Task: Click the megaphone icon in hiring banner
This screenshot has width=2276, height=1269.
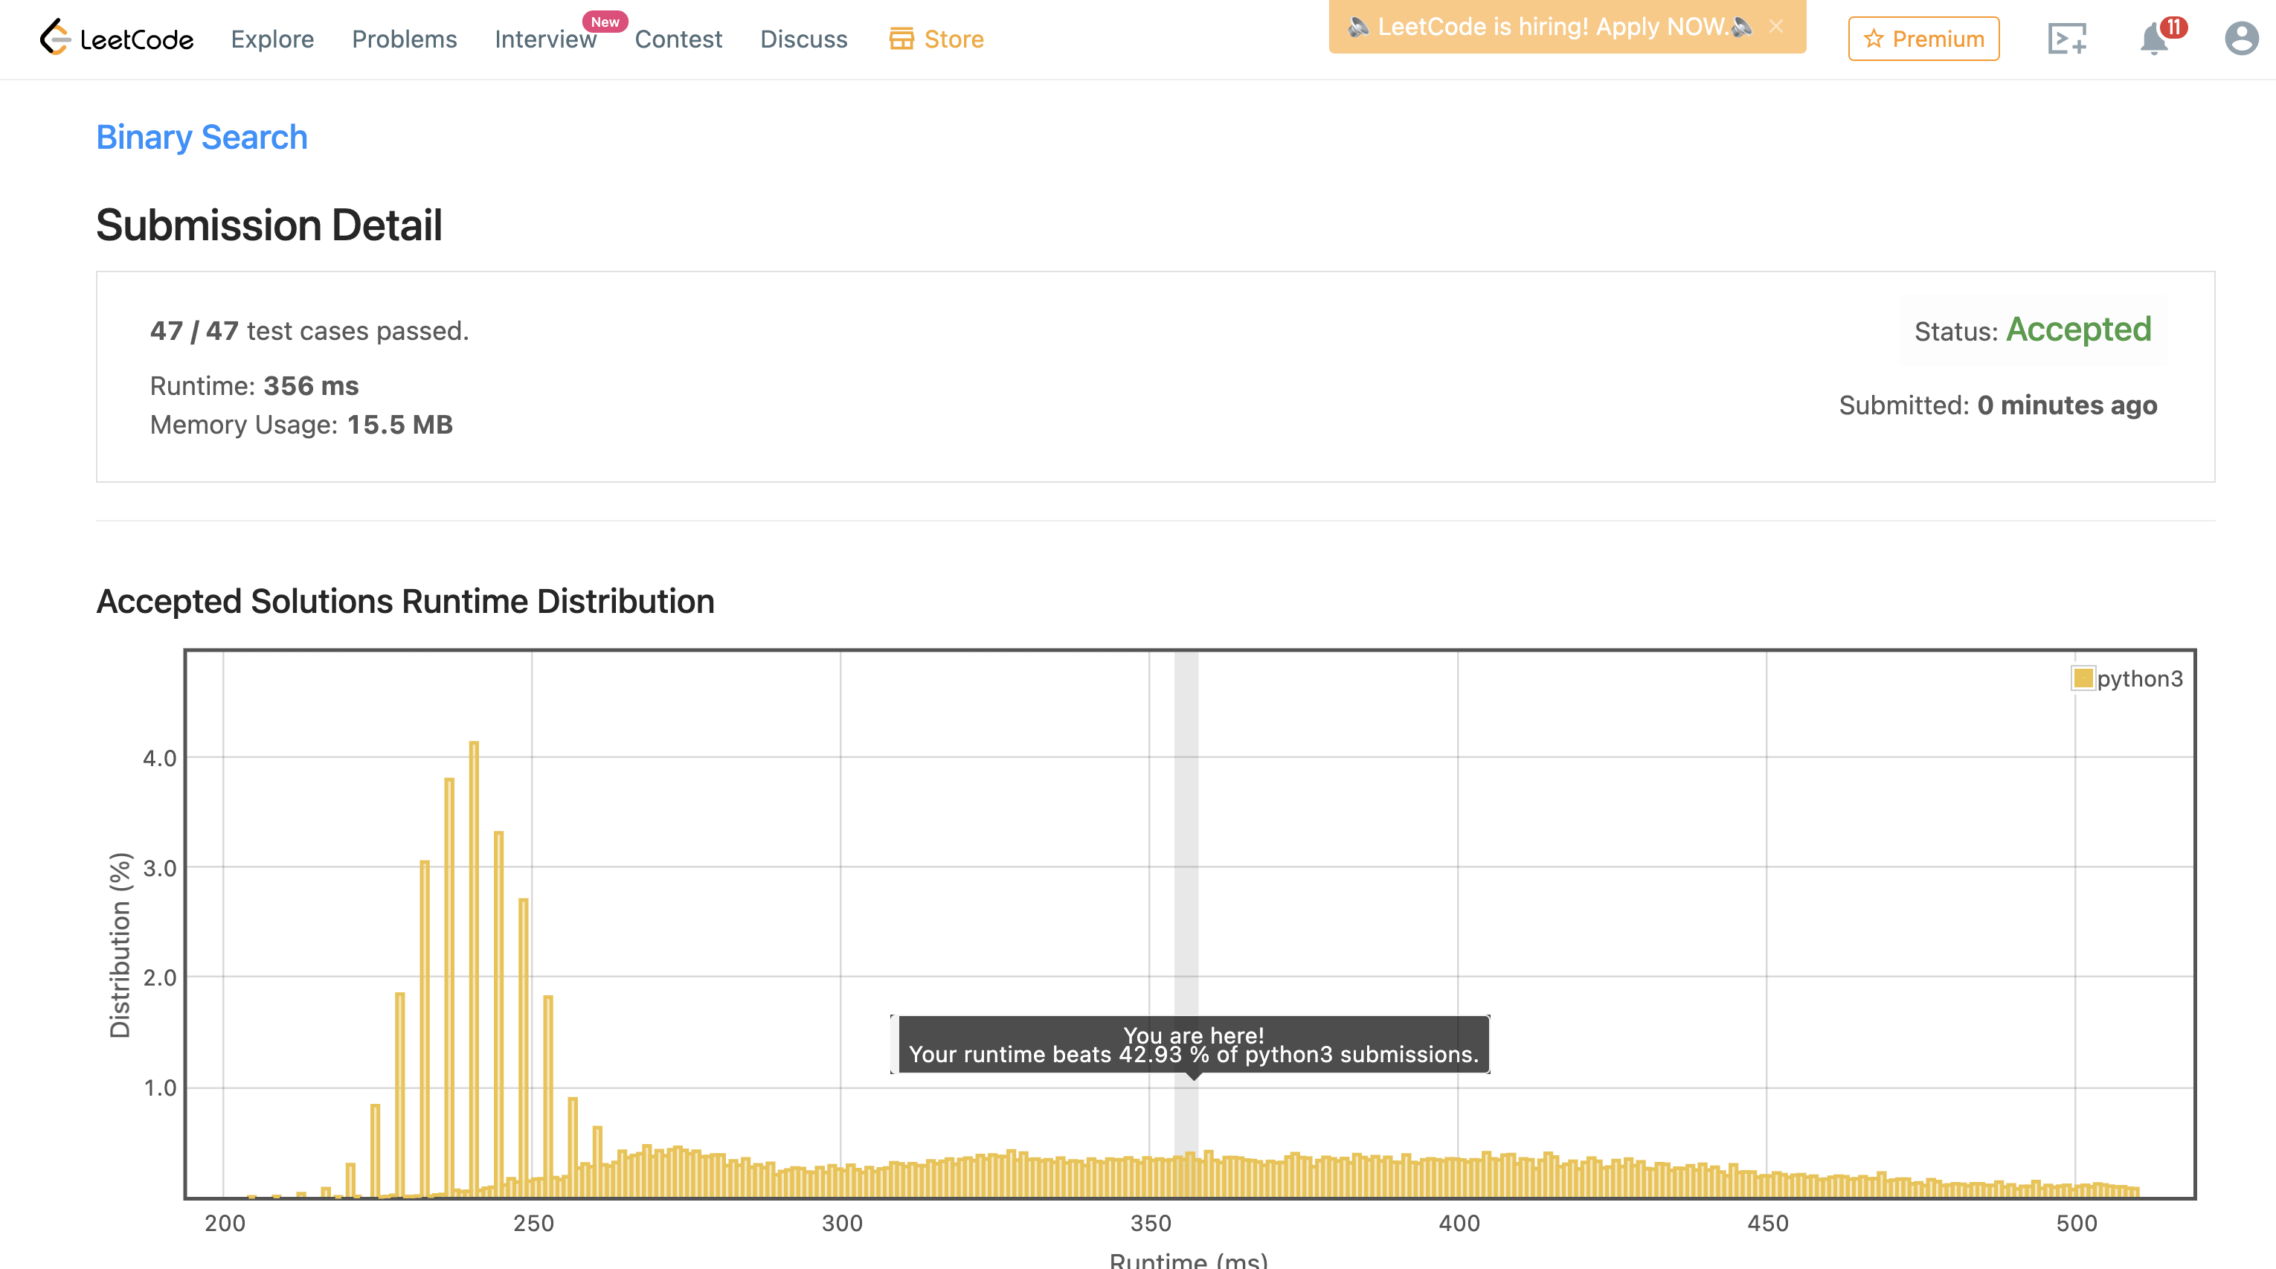Action: pyautogui.click(x=1358, y=27)
